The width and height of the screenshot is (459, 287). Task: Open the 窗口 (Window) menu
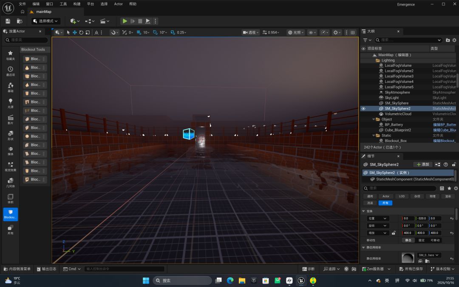tap(49, 4)
